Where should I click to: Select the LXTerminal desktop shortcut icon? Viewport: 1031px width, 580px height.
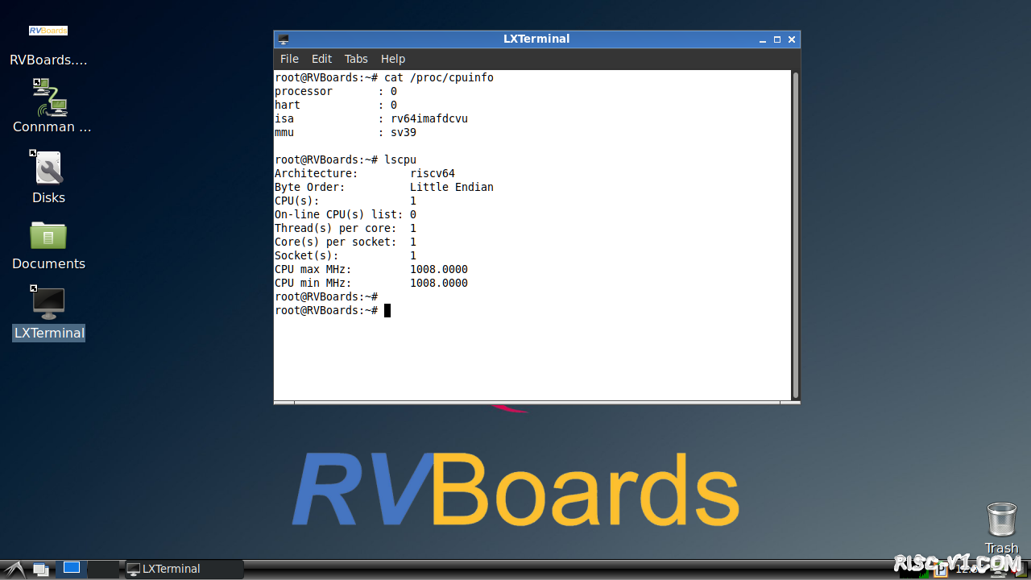point(48,303)
